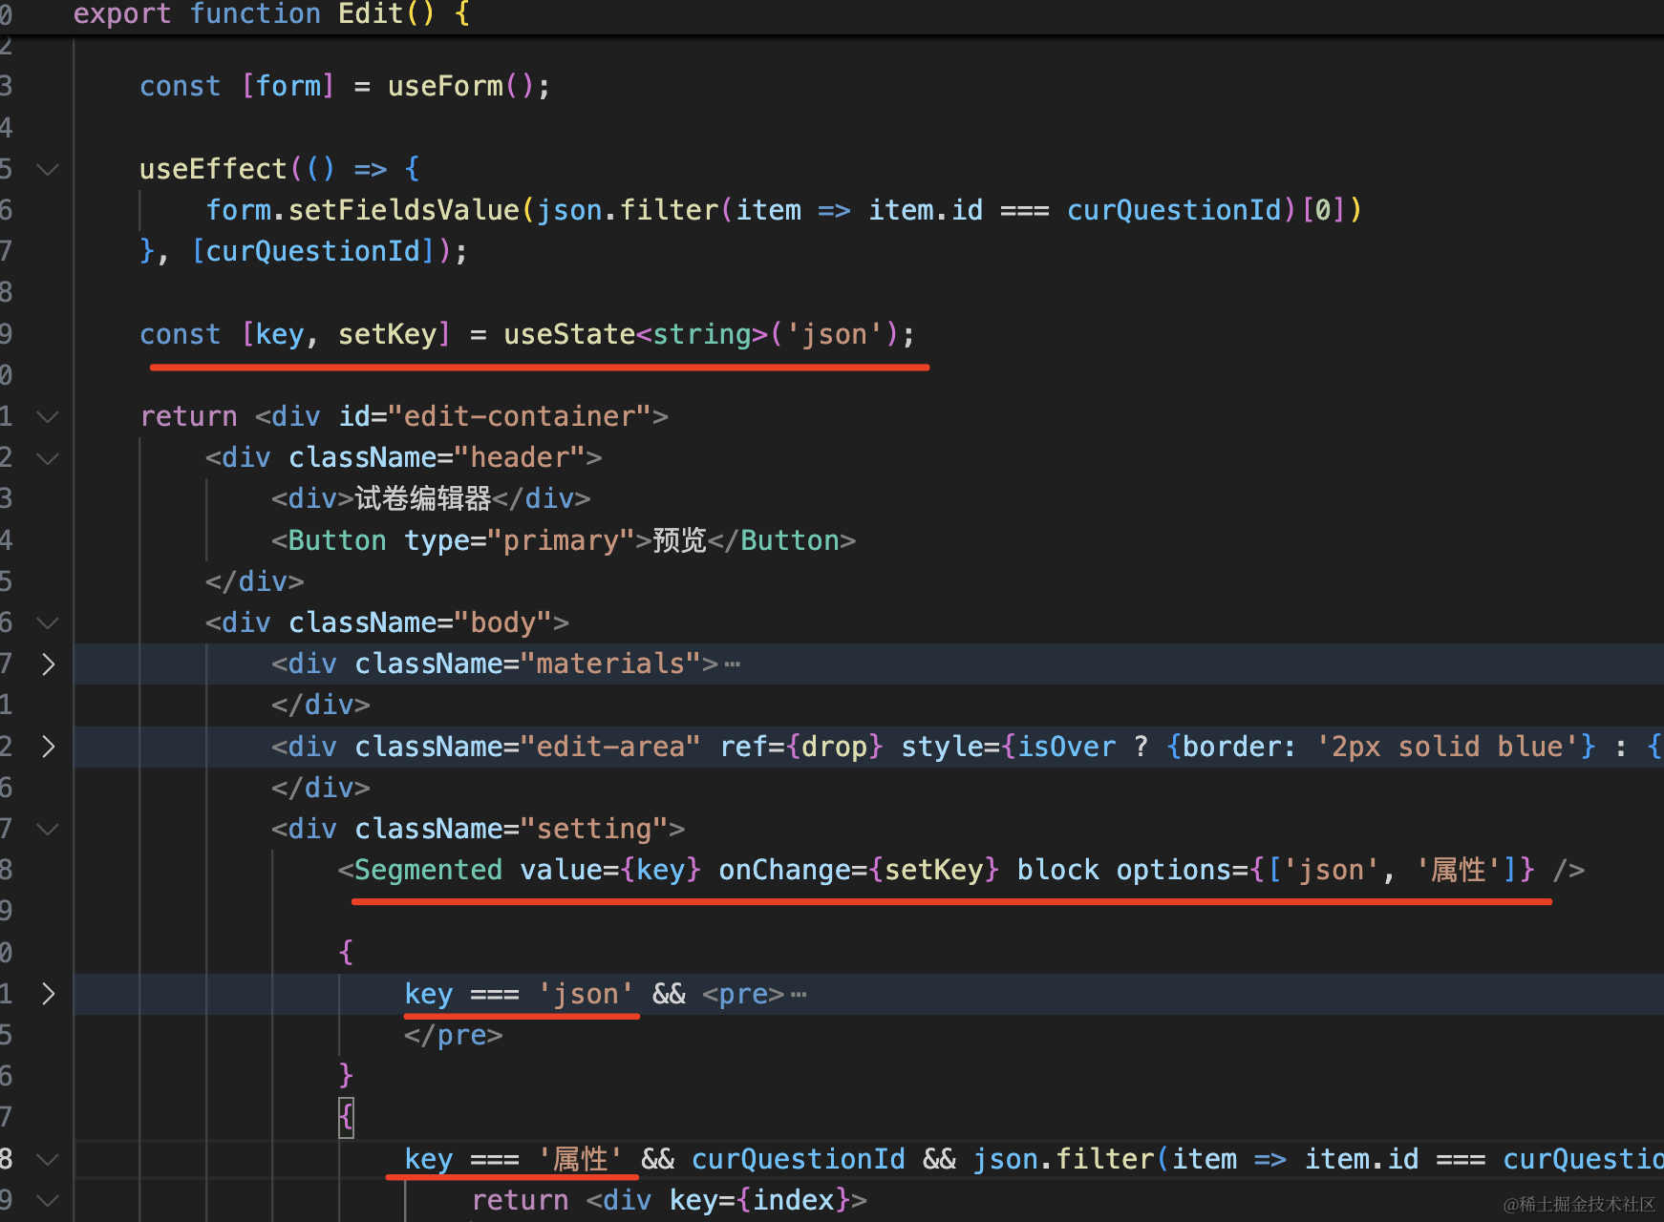Click the useState hook call

569,334
